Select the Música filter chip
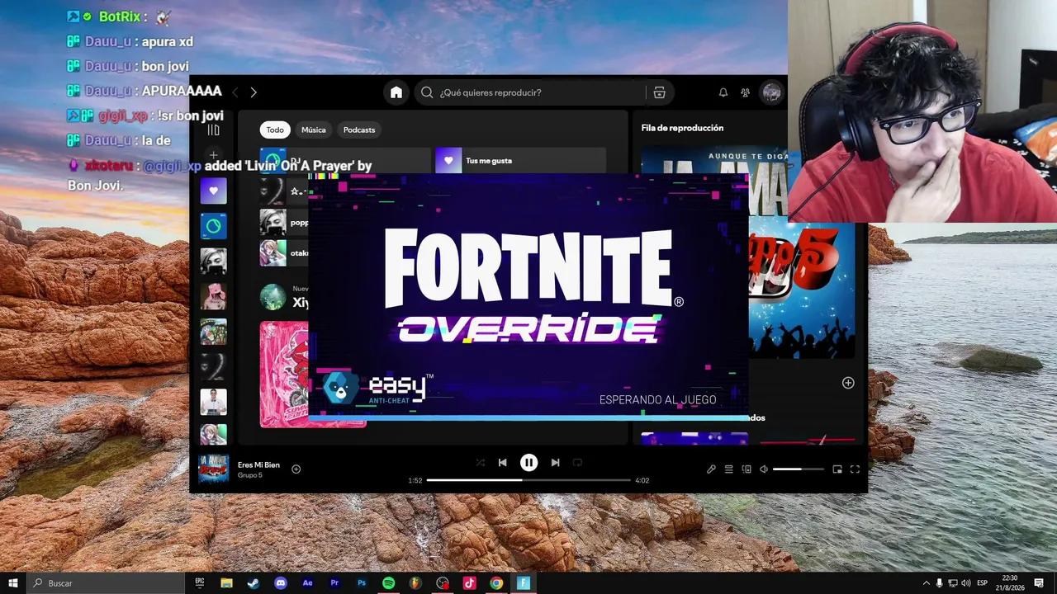Image resolution: width=1057 pixels, height=594 pixels. pyautogui.click(x=314, y=130)
